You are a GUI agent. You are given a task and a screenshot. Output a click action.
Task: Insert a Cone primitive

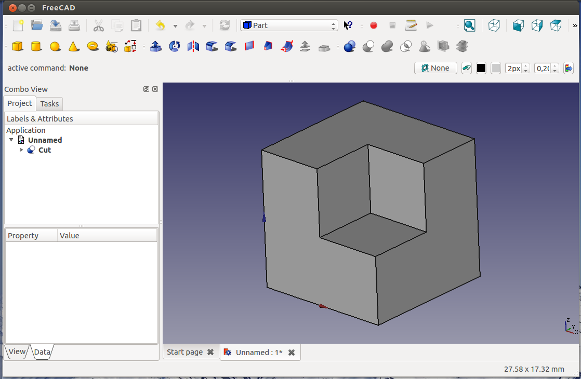[x=74, y=47]
